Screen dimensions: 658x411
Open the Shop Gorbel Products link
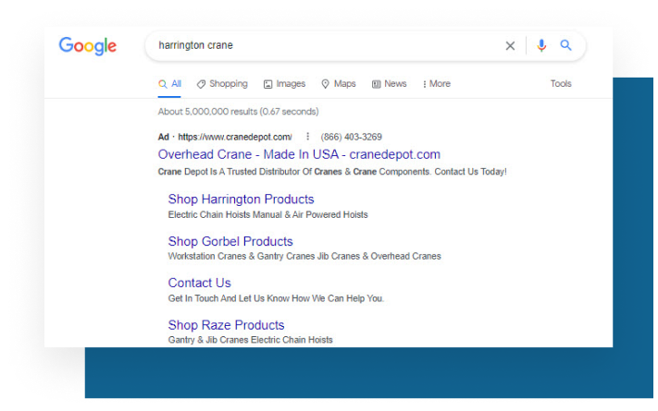click(230, 241)
